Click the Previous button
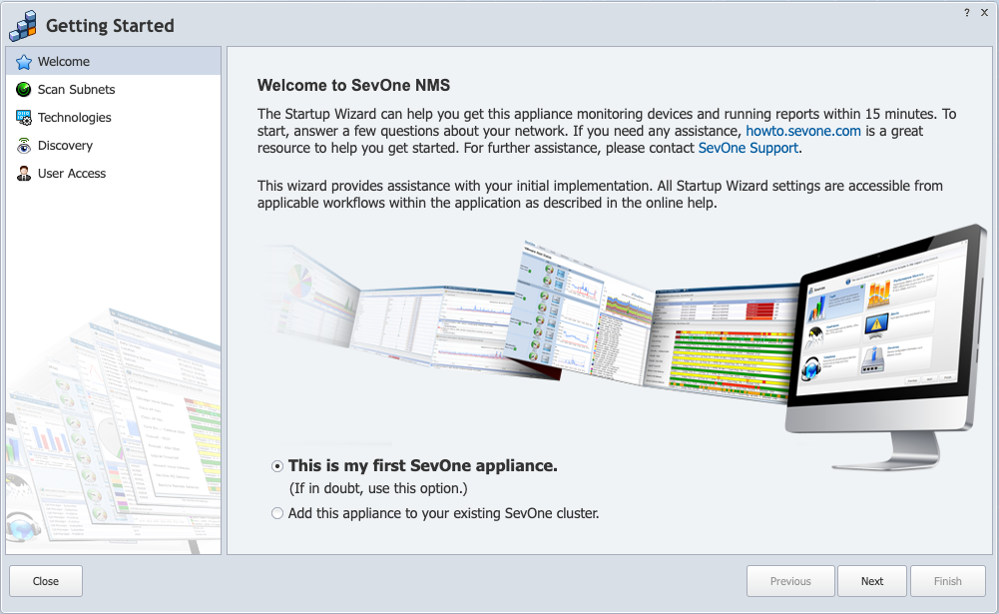The height and width of the screenshot is (614, 999). point(790,581)
